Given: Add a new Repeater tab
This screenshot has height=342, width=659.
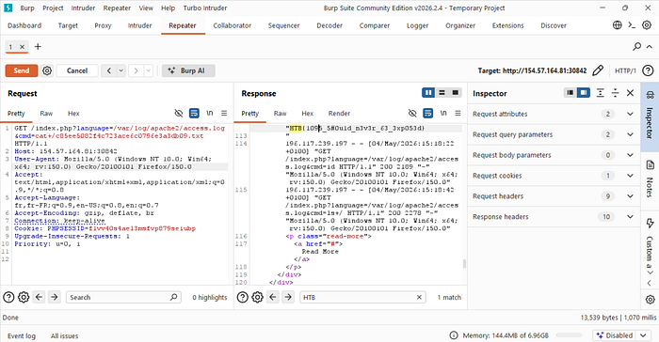Looking at the screenshot, I should point(38,47).
